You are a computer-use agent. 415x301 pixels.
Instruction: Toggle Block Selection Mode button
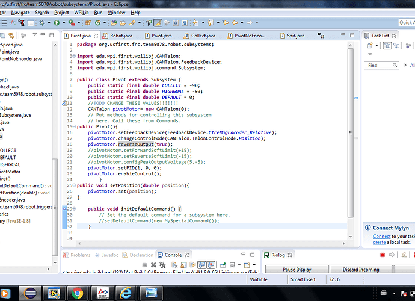(x=176, y=23)
